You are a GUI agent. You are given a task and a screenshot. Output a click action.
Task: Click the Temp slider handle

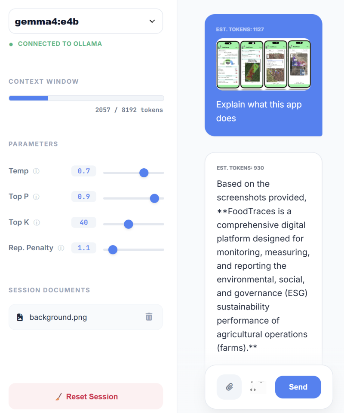[144, 173]
